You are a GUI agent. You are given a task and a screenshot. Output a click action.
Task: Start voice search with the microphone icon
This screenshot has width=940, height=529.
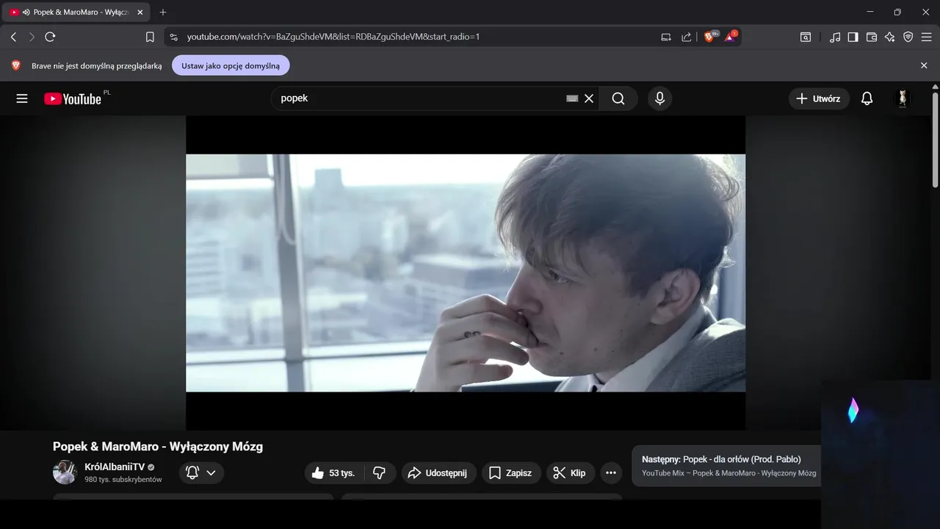point(659,98)
